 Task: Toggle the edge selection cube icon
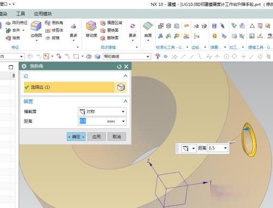tap(121, 87)
